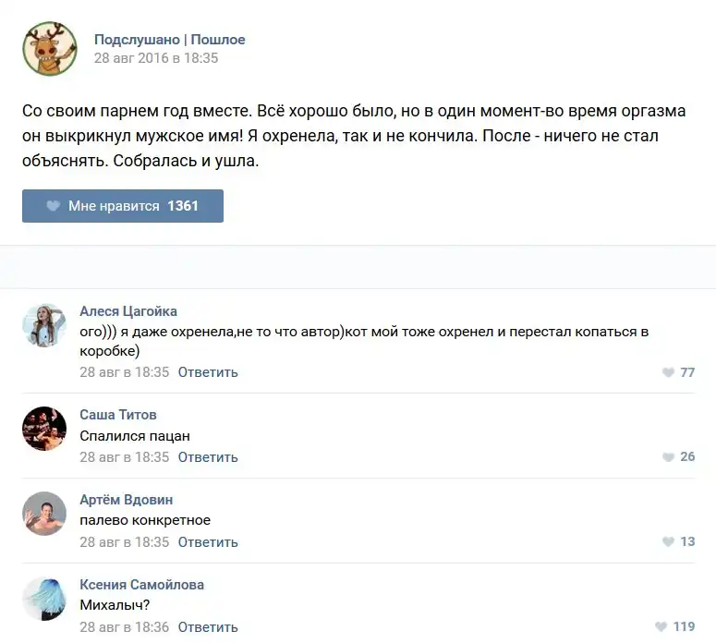
Task: Click Артём Вдовин's avatar photo
Action: pos(44,513)
